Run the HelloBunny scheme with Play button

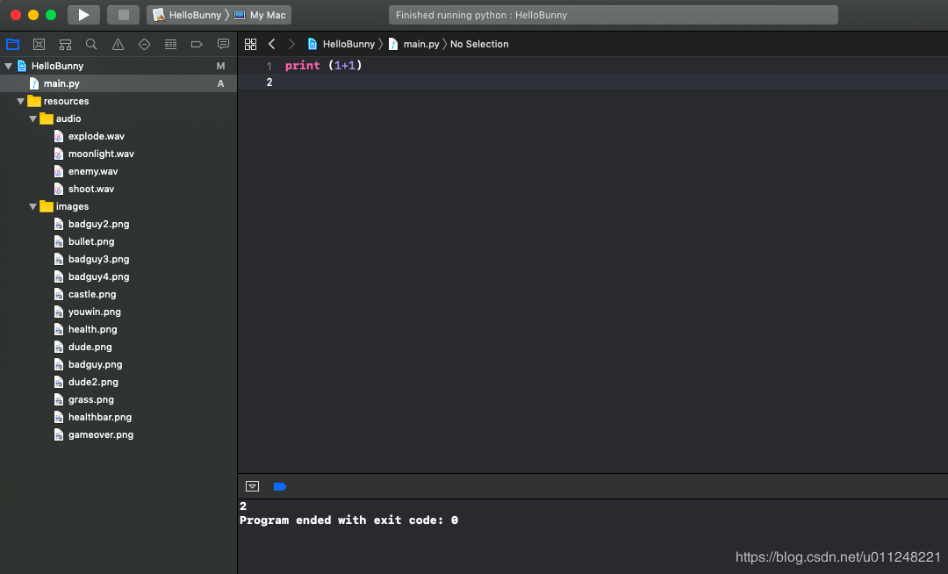tap(83, 15)
